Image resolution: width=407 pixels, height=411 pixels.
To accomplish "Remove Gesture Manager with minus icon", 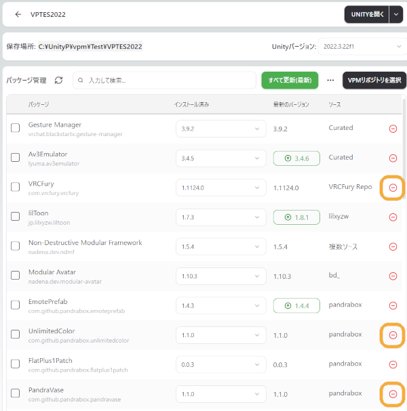I will click(393, 129).
